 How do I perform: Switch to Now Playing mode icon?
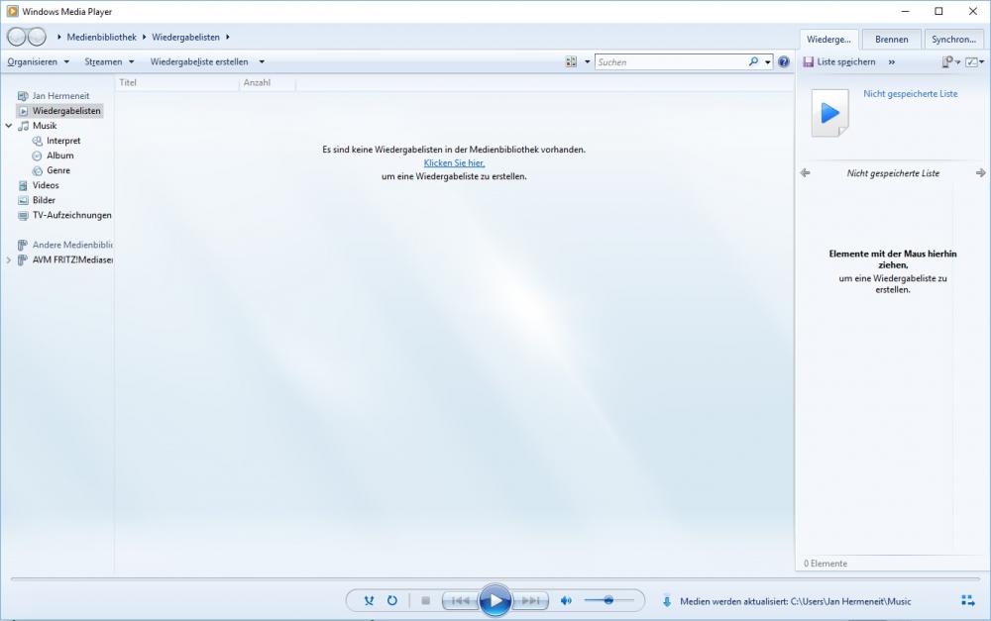(967, 601)
